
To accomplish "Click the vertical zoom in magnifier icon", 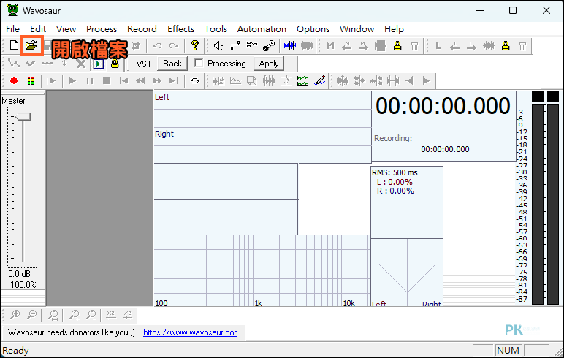I will pos(74,315).
